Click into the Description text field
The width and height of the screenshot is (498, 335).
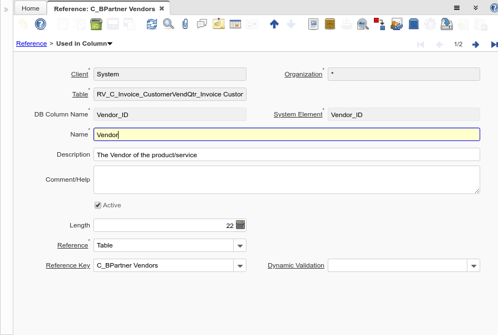287,154
